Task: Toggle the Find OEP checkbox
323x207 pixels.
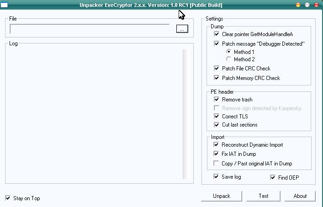Action: pyautogui.click(x=273, y=177)
